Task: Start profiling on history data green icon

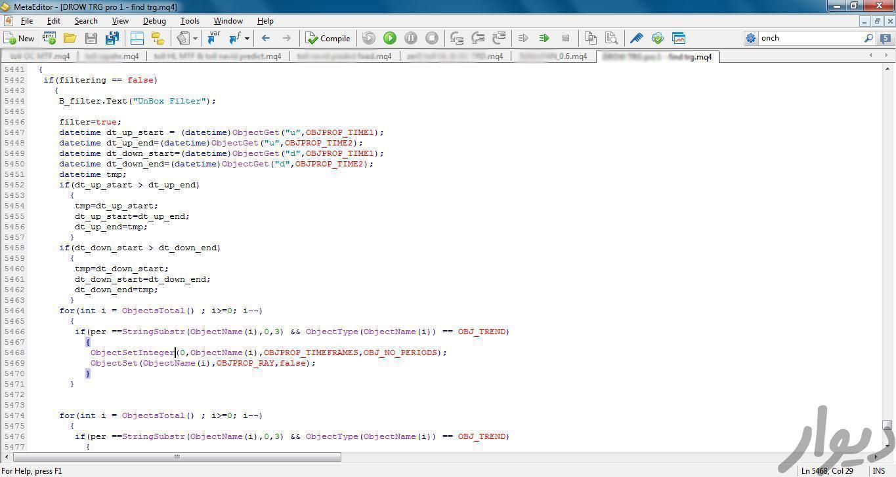Action: click(544, 38)
